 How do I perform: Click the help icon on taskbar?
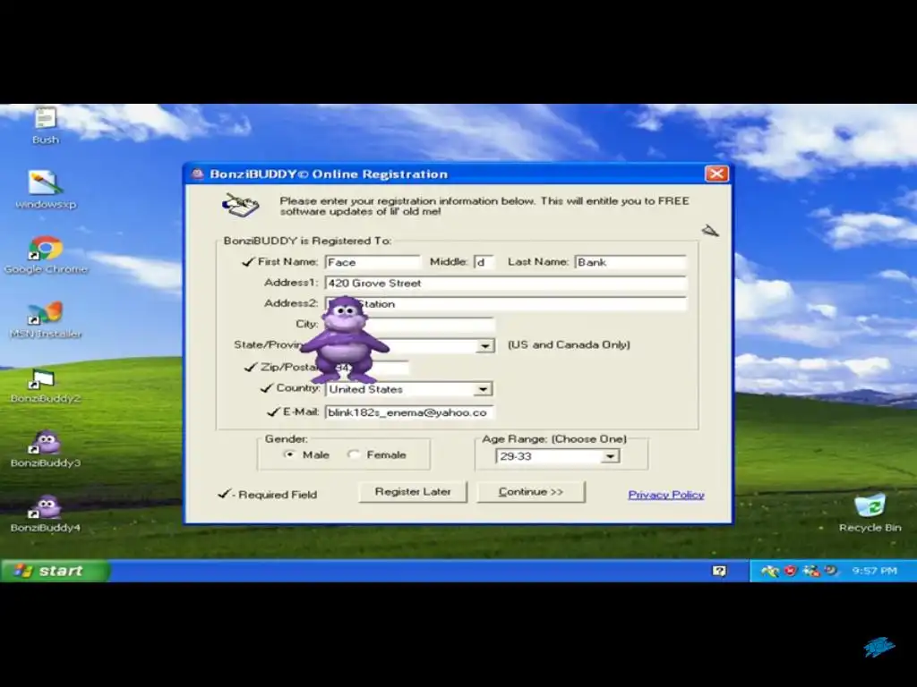(719, 571)
